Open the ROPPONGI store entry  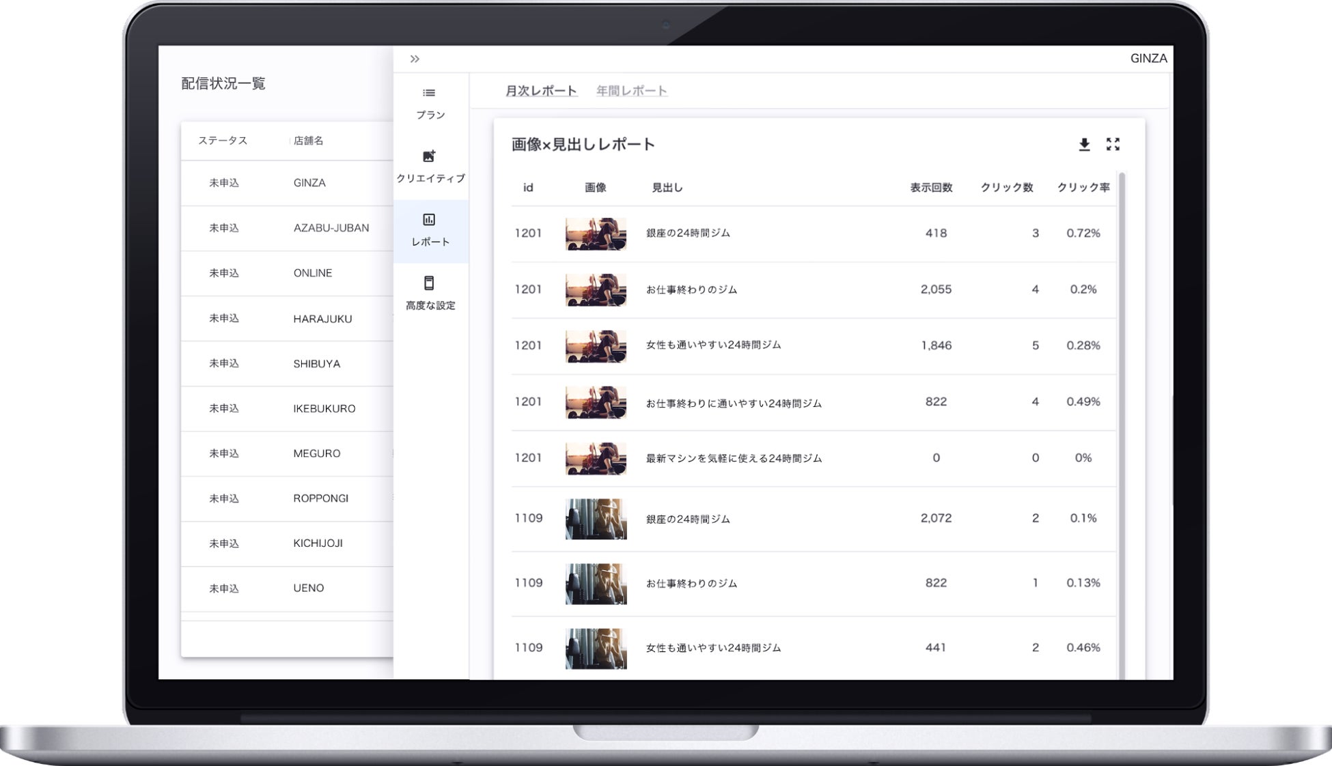[x=320, y=498]
